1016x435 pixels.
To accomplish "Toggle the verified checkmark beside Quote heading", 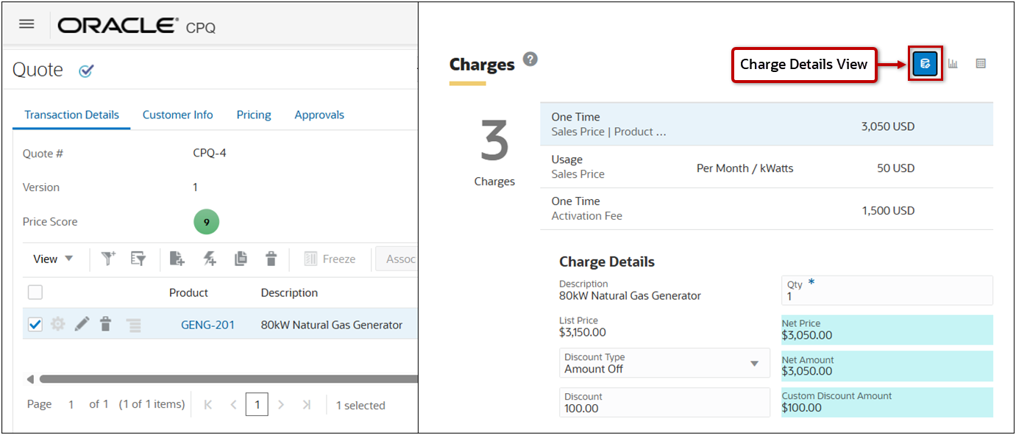I will (x=86, y=71).
